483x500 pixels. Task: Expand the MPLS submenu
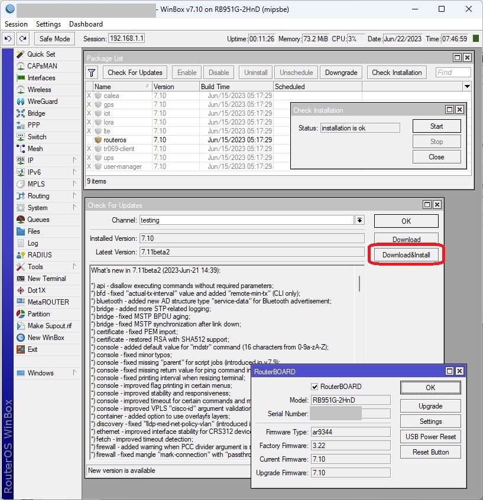coord(74,184)
